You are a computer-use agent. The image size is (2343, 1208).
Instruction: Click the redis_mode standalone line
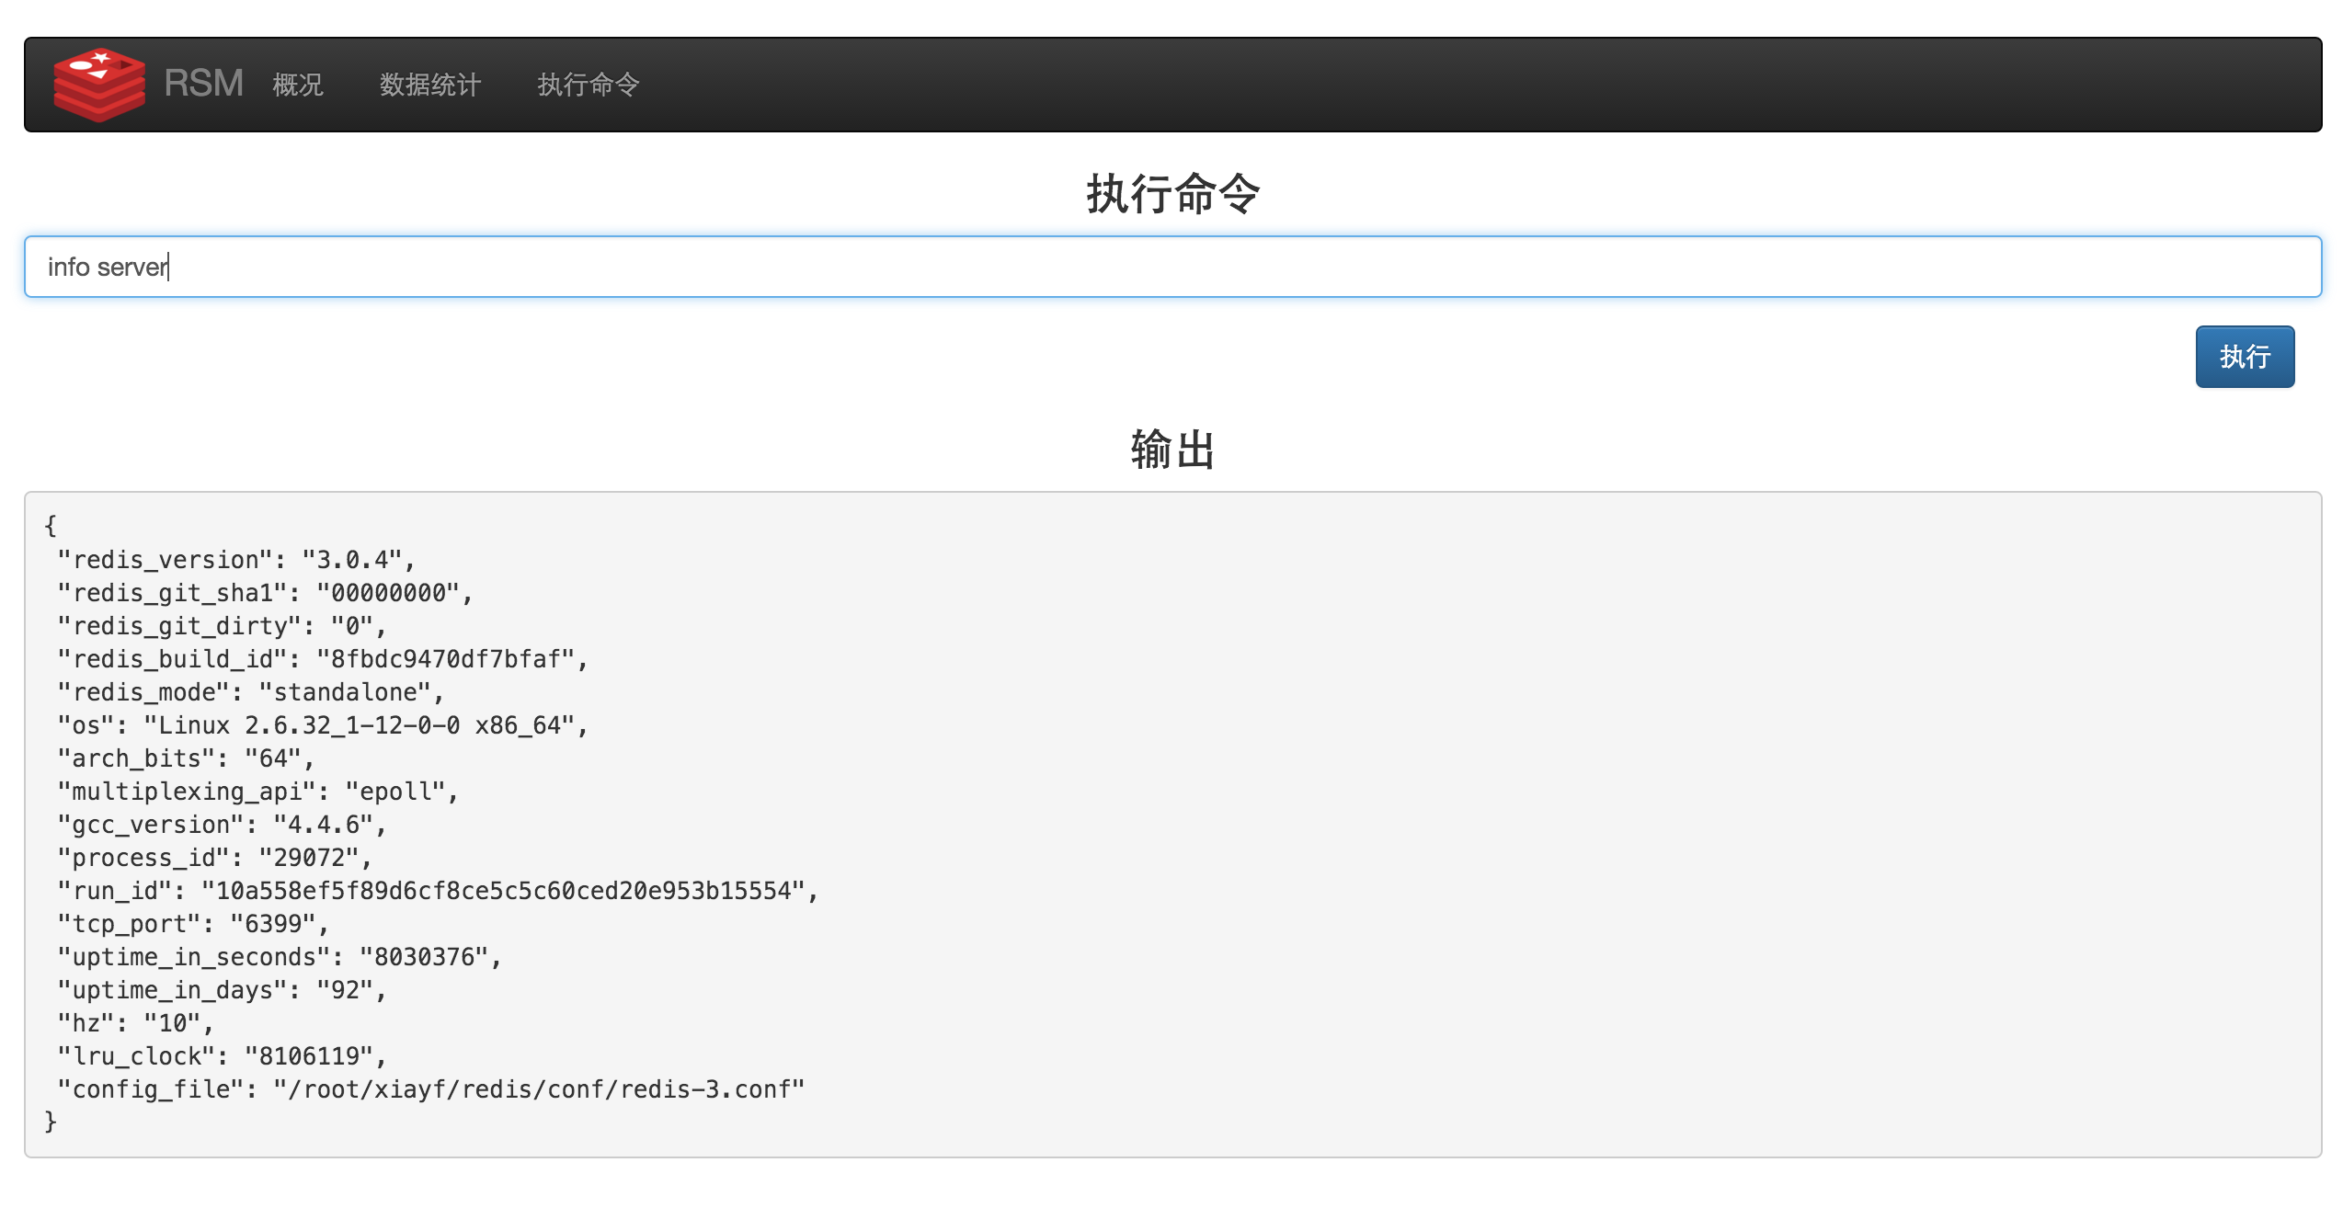click(x=250, y=692)
